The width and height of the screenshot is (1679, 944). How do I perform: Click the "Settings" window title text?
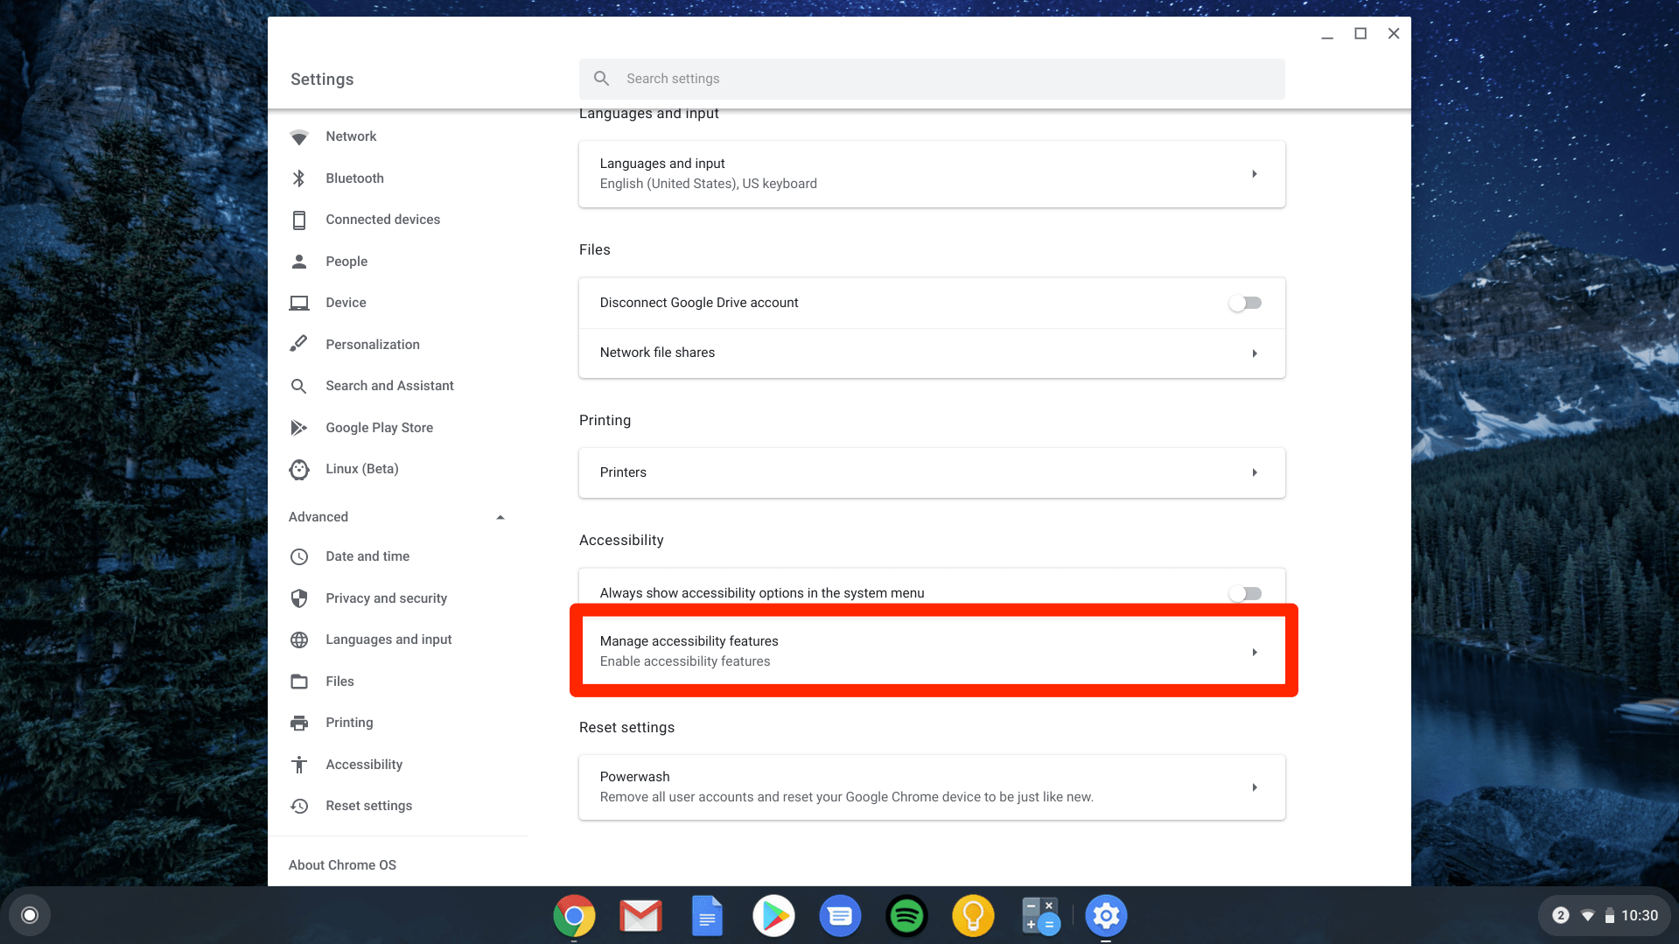pos(322,80)
